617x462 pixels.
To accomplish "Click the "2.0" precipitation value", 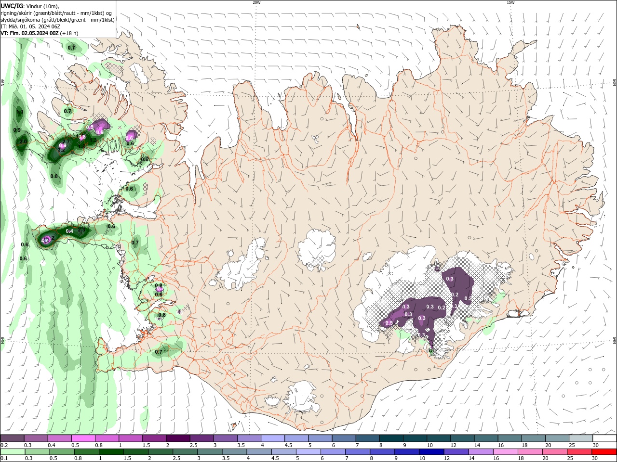I will pyautogui.click(x=23, y=142).
